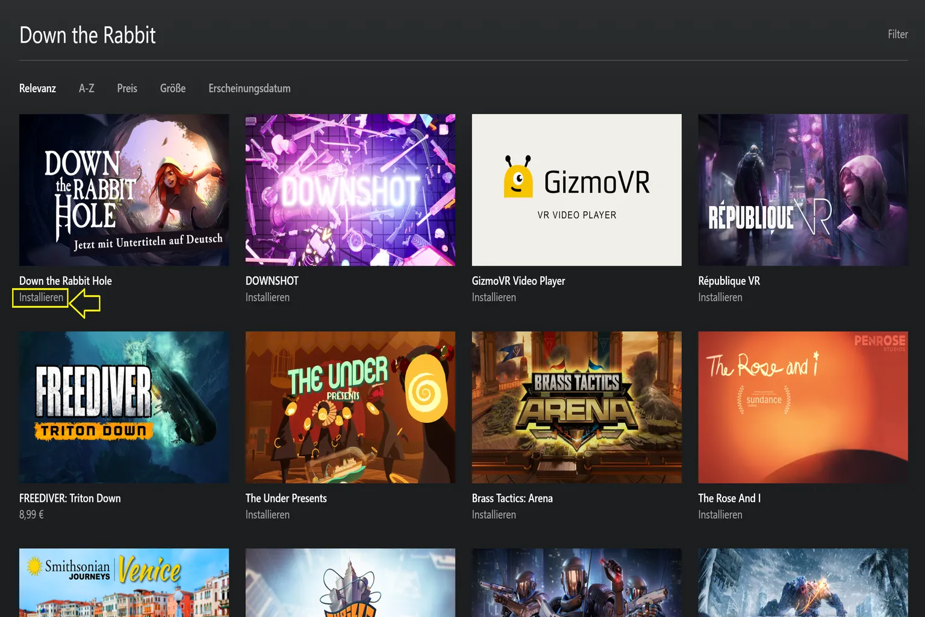Open the Filter options
The width and height of the screenshot is (925, 617).
(x=897, y=34)
